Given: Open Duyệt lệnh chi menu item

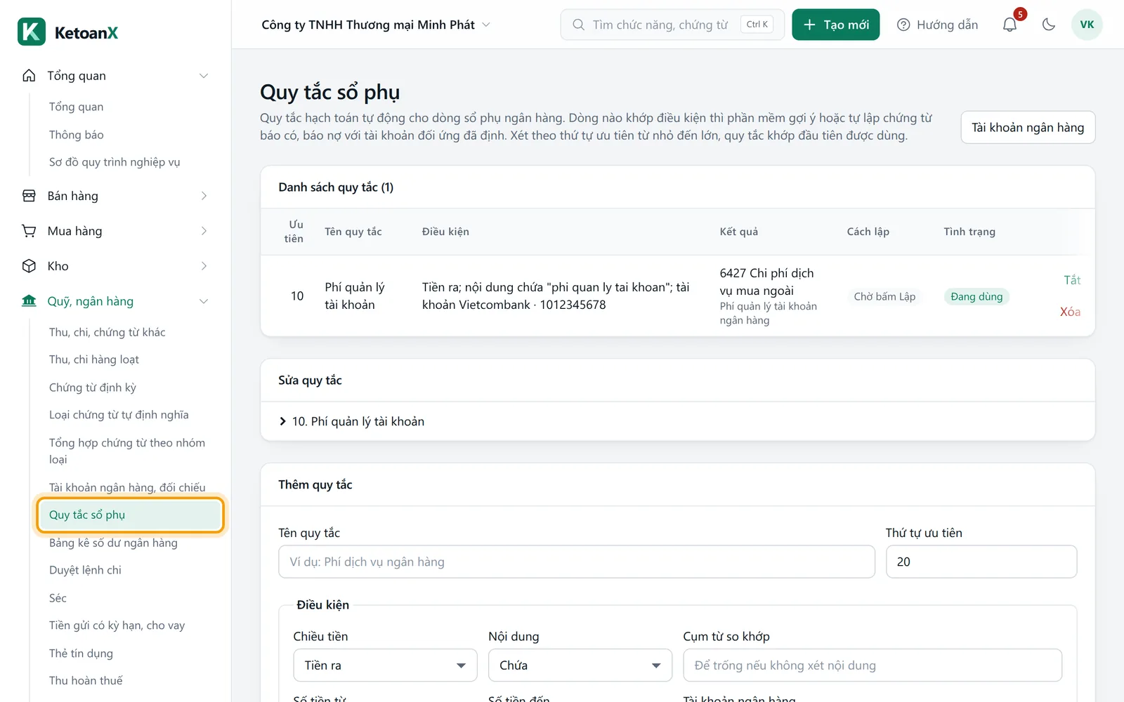Looking at the screenshot, I should tap(85, 570).
